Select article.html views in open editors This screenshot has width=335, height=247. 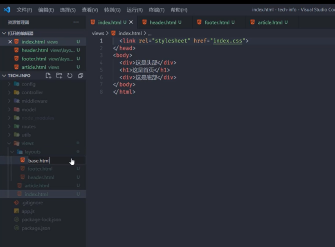click(43, 67)
